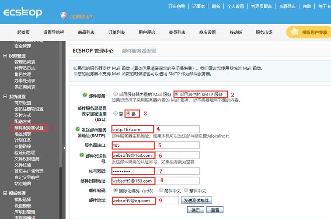
Task: Open 用户评论 in the top navigation
Action: (147, 32)
